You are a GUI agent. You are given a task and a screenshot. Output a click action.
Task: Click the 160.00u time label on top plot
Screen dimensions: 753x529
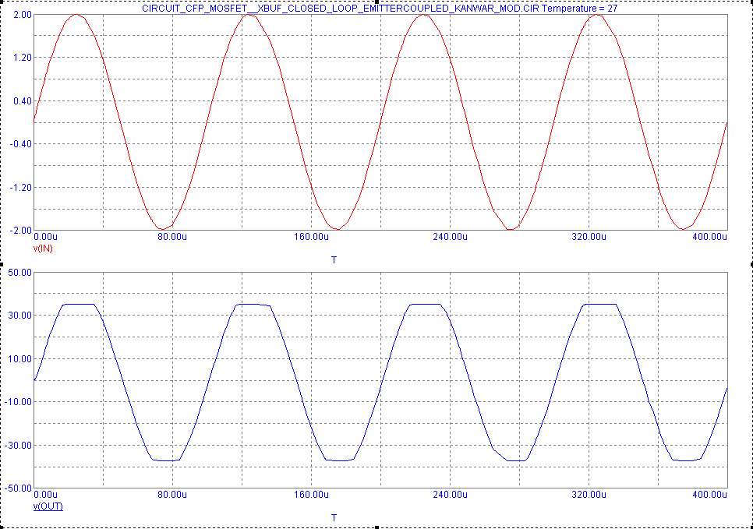(x=311, y=237)
